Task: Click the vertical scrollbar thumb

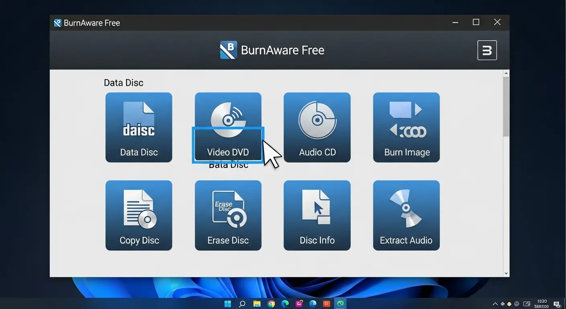Action: tap(506, 106)
